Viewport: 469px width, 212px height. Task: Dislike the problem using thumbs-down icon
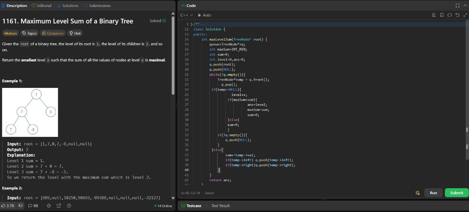21,206
